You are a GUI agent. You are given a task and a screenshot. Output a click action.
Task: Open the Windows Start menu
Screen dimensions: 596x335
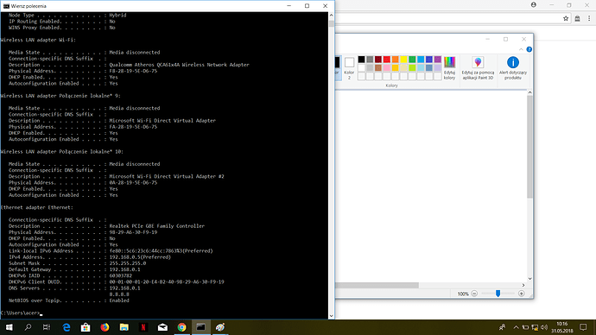click(10, 327)
